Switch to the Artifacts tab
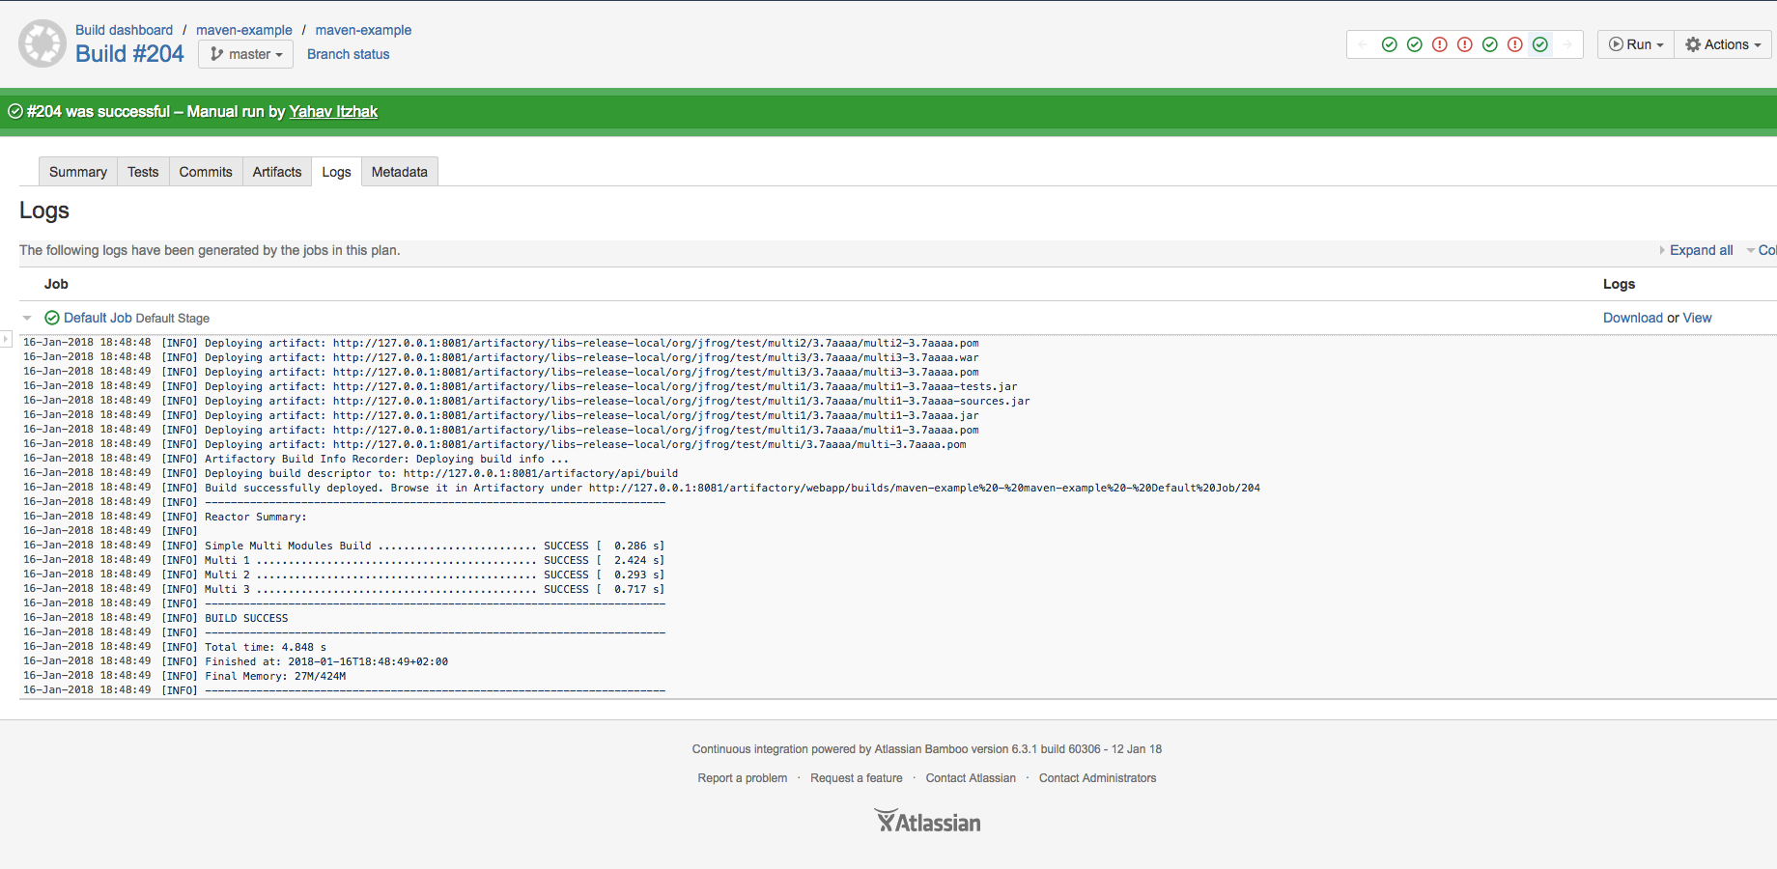 click(x=277, y=172)
